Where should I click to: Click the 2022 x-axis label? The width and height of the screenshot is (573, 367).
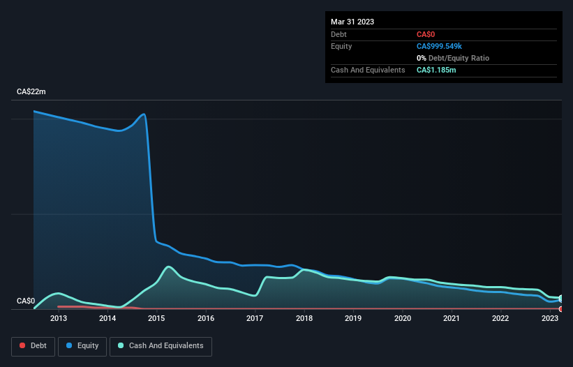[500, 318]
